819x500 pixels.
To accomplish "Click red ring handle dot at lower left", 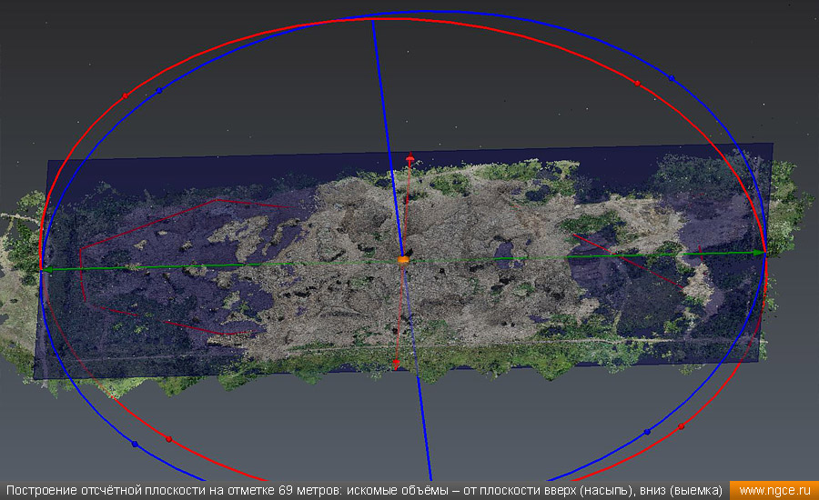I will pyautogui.click(x=168, y=439).
